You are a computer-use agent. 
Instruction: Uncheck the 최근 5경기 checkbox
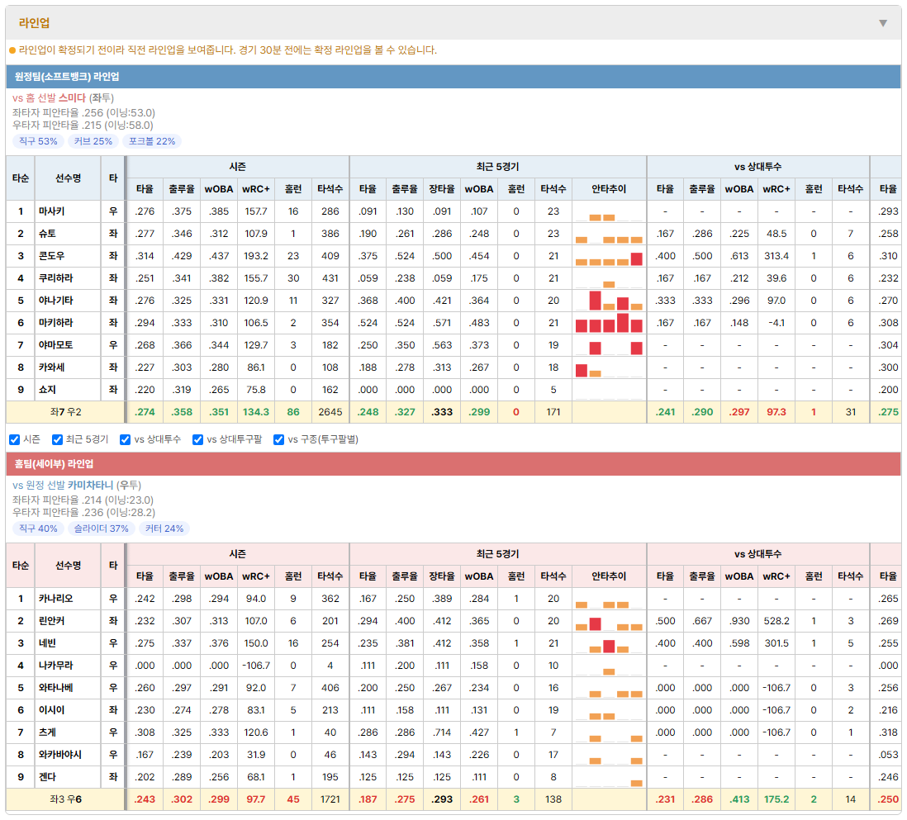57,439
